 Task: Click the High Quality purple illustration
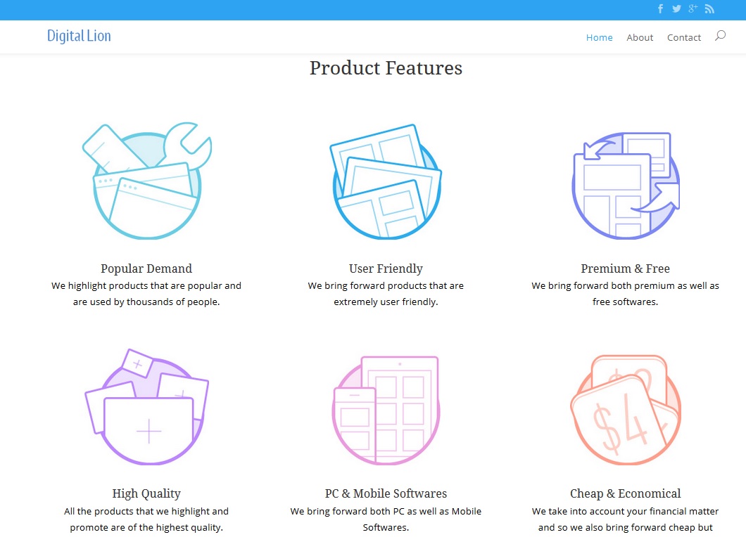pos(147,406)
